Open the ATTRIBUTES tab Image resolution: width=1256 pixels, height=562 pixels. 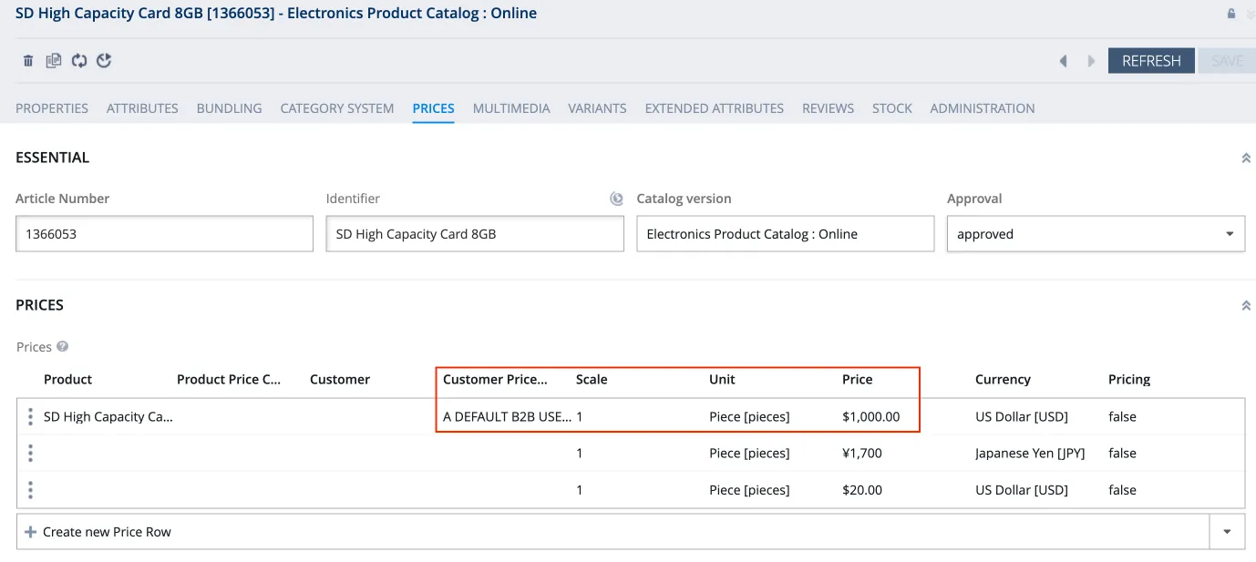[142, 108]
